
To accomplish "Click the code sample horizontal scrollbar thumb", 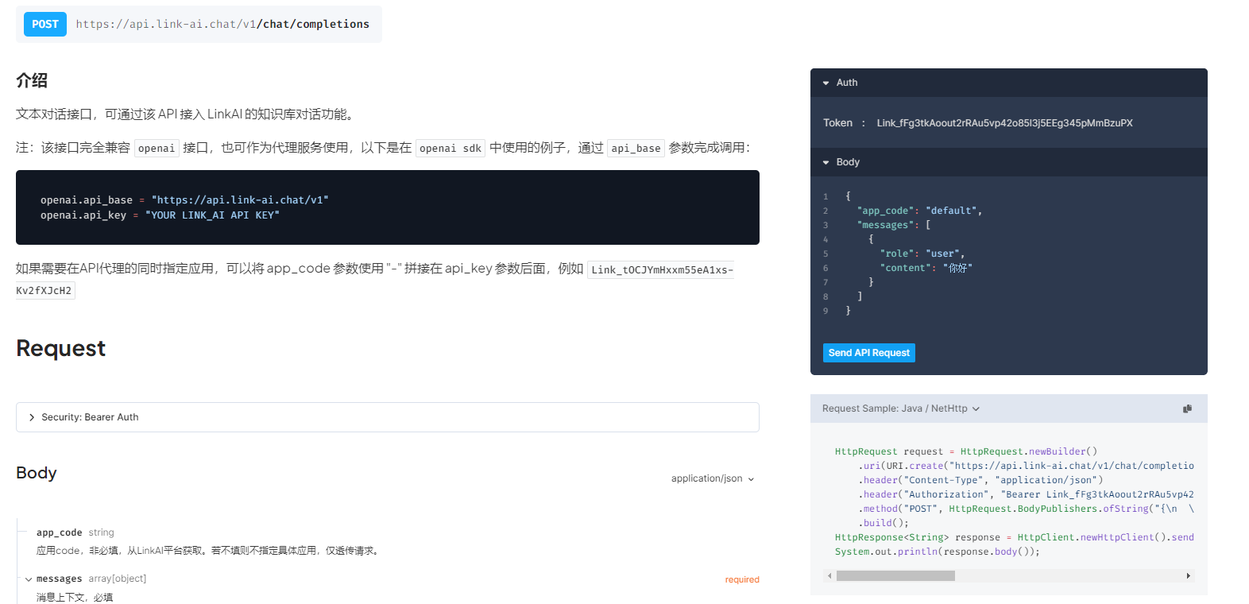I will [x=895, y=575].
